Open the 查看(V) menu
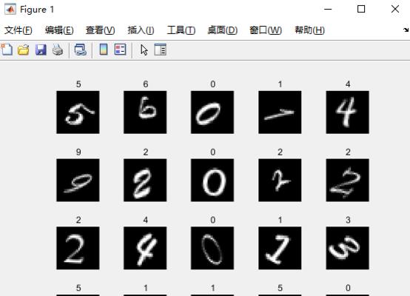Viewport: 410px width, 296px height. (100, 30)
